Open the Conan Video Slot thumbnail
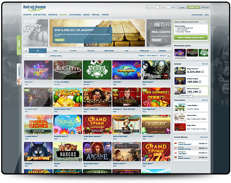 (97, 97)
